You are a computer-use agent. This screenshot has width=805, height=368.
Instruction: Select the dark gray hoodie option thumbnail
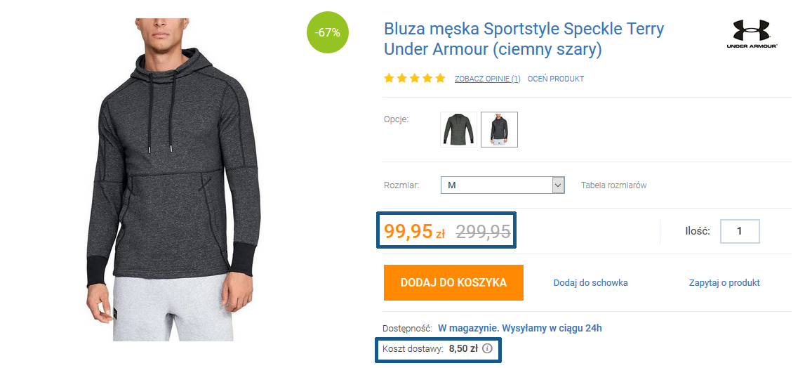[x=499, y=129]
